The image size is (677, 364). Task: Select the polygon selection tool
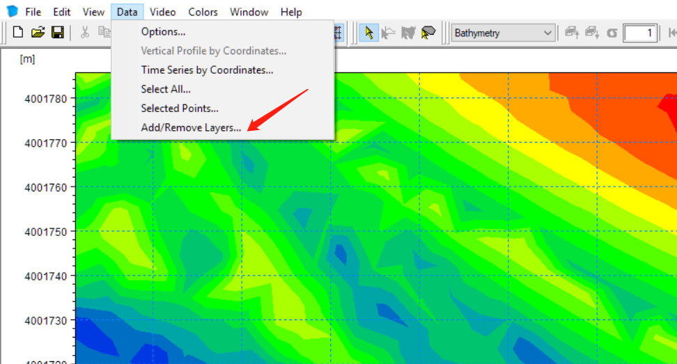pyautogui.click(x=428, y=33)
